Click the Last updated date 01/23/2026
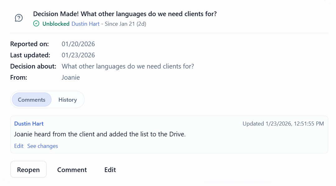The width and height of the screenshot is (336, 186). point(78,55)
